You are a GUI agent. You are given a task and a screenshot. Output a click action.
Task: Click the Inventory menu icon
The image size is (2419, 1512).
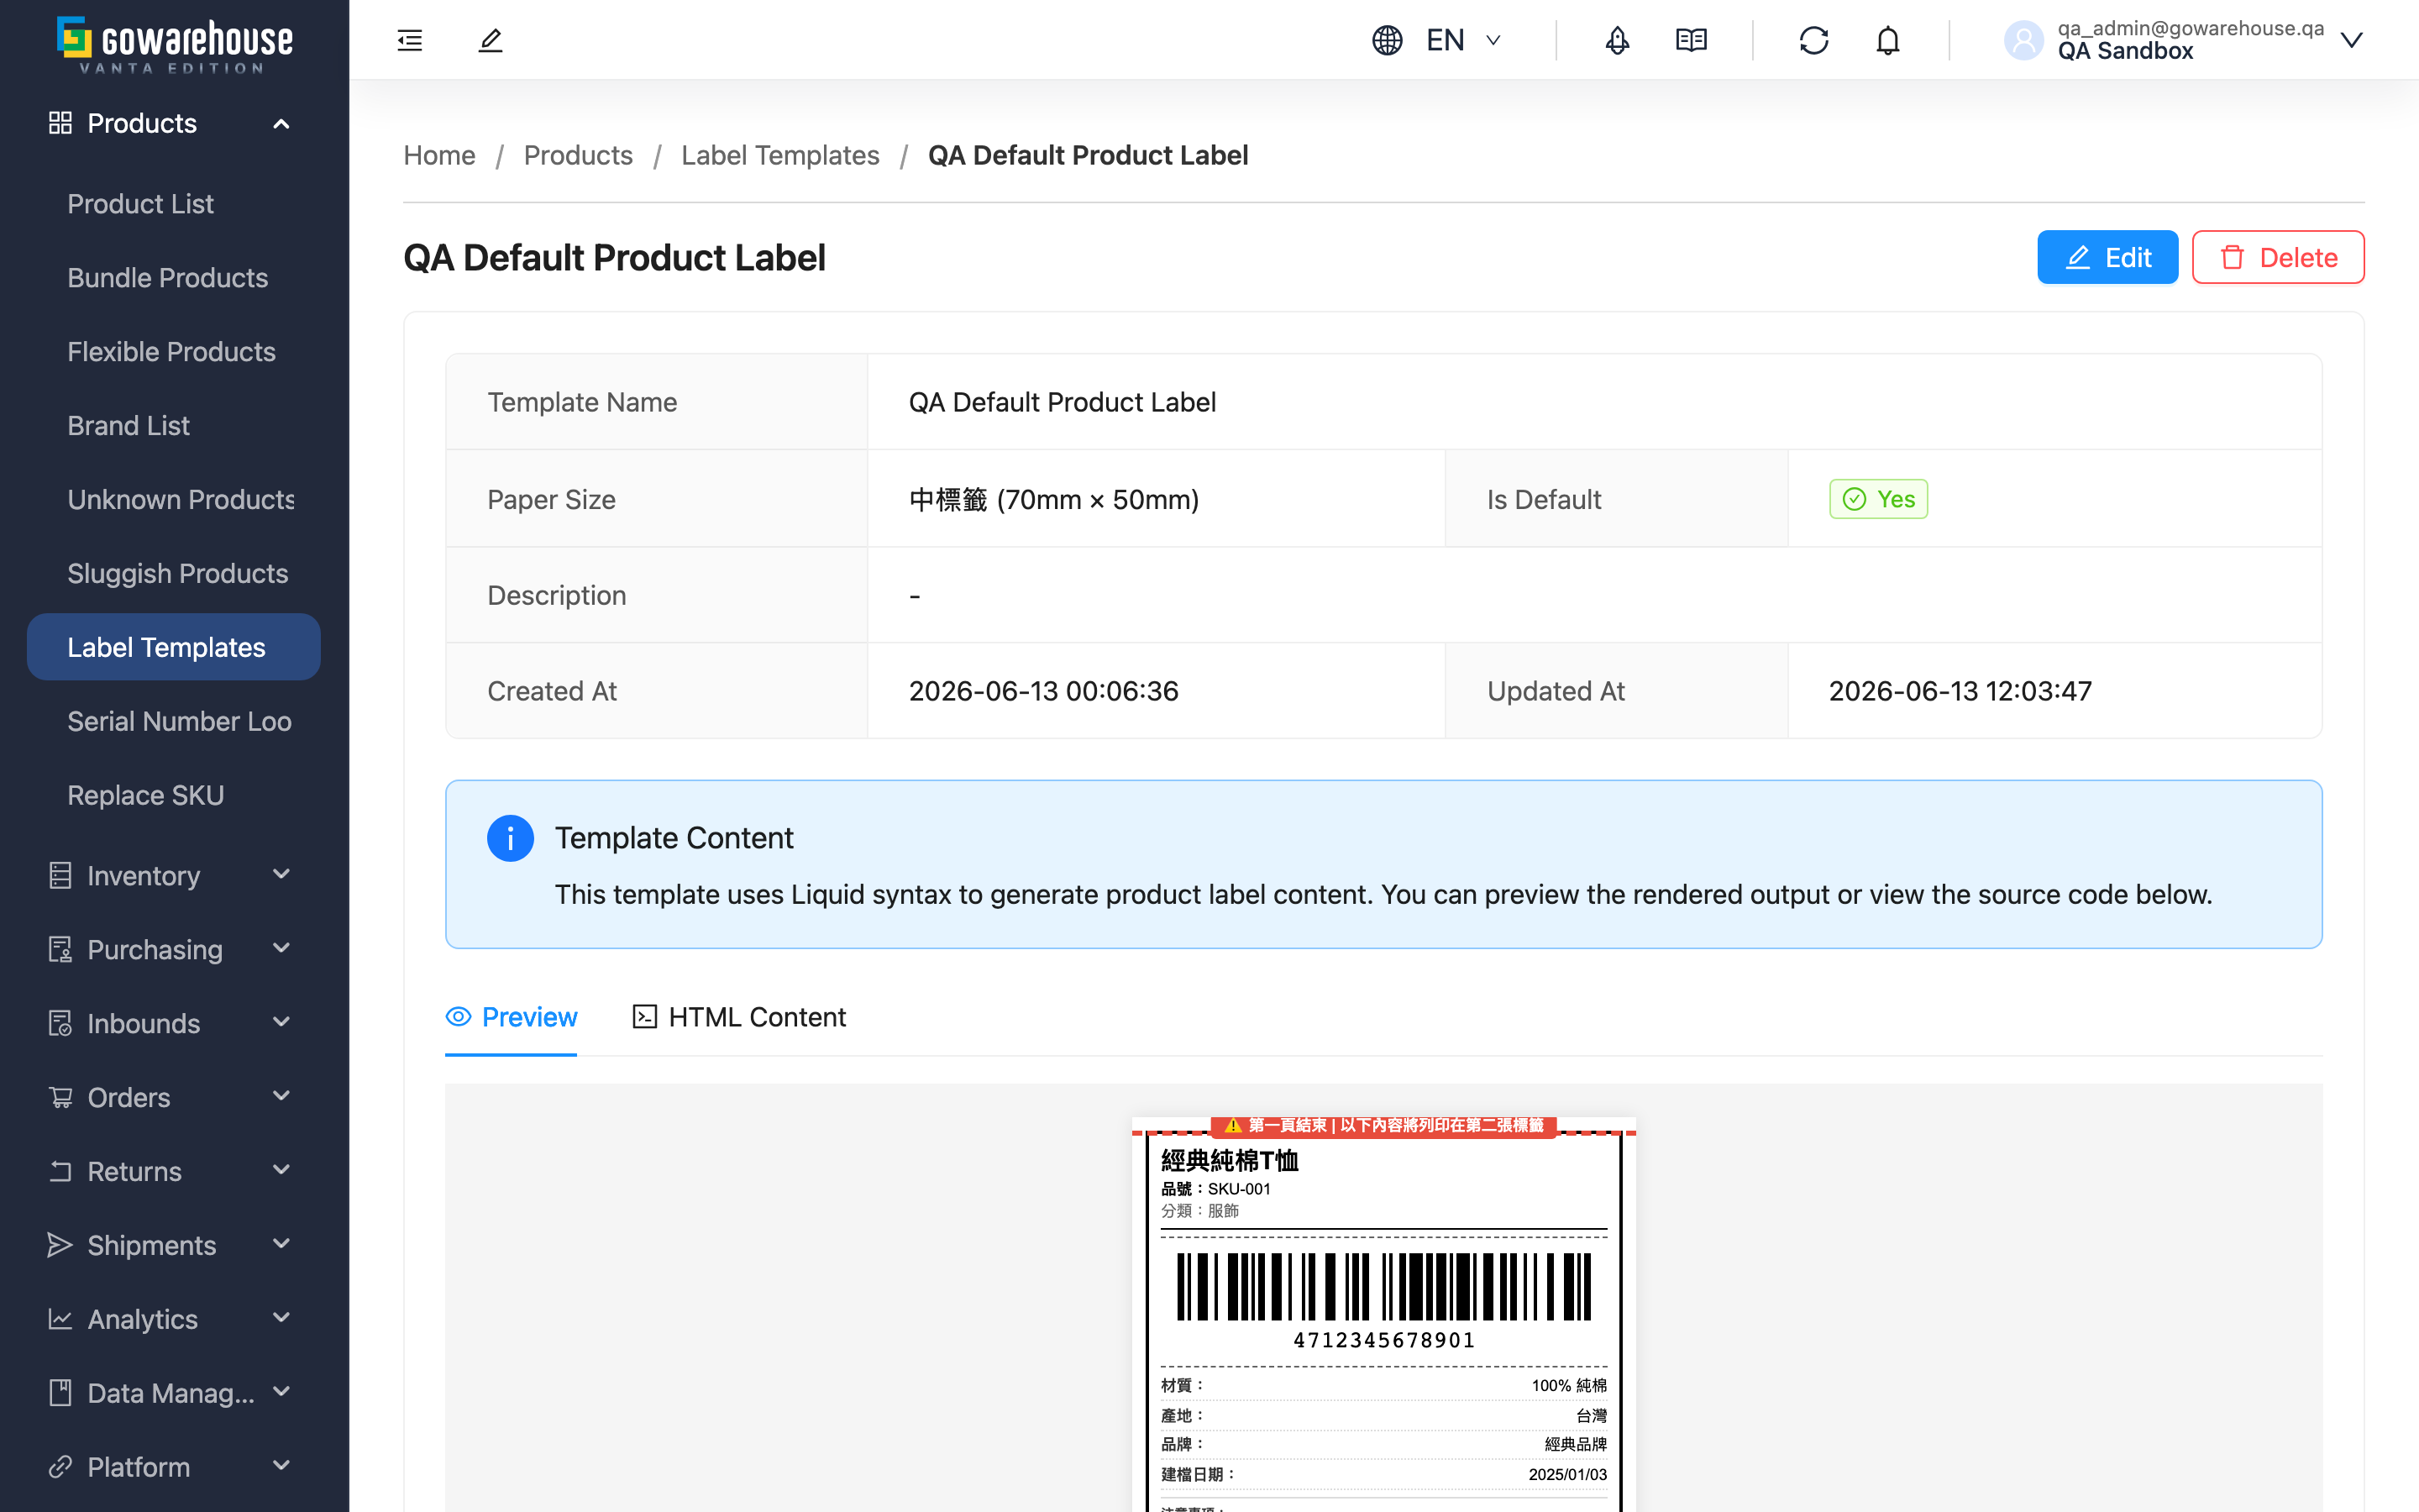click(60, 875)
